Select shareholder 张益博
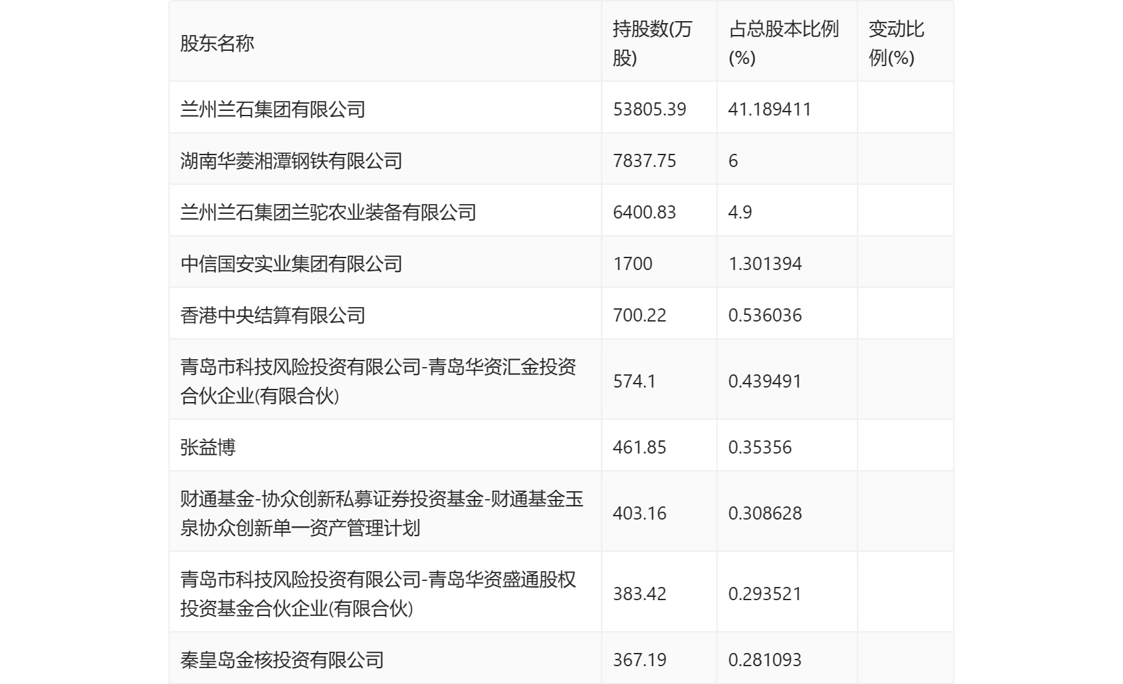The height and width of the screenshot is (684, 1123). pyautogui.click(x=208, y=447)
